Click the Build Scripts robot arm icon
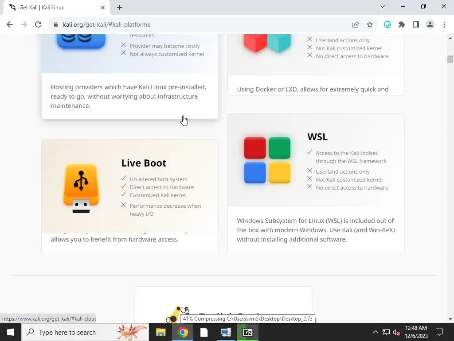This screenshot has height=341, width=454. (x=177, y=314)
